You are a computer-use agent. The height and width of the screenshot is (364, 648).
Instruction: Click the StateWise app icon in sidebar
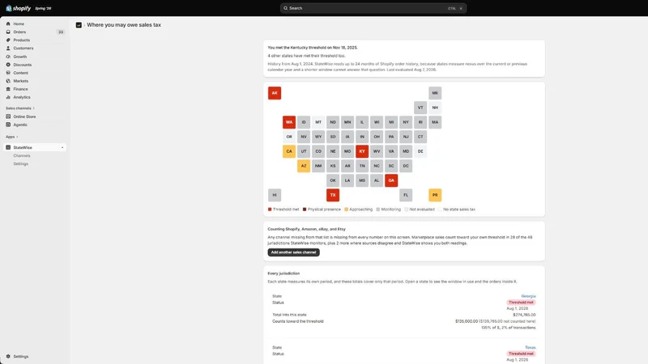(x=8, y=147)
